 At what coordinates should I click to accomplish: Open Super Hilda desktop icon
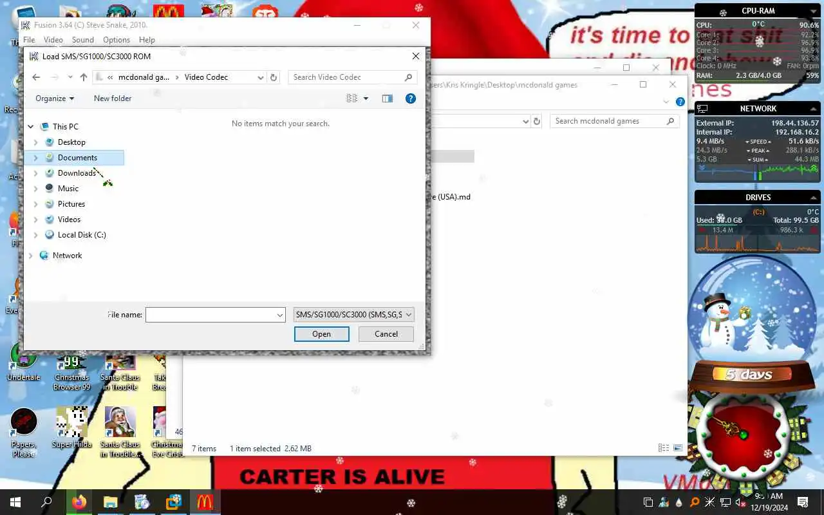click(x=71, y=427)
